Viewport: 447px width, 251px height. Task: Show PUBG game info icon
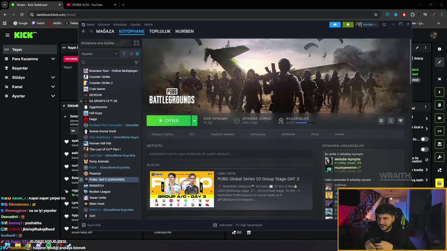click(391, 121)
